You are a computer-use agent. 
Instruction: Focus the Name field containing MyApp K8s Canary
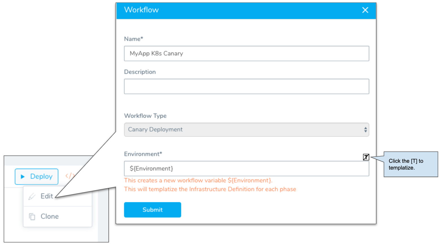(246, 53)
